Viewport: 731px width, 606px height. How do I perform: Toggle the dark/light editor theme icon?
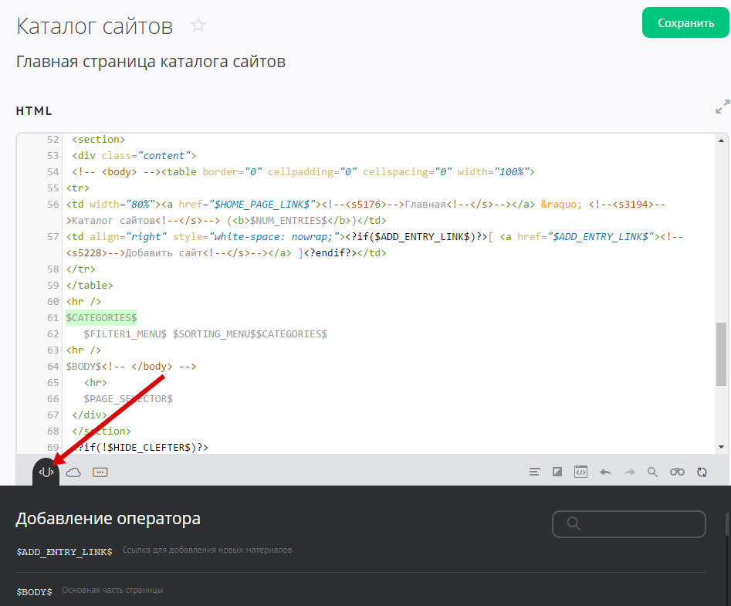(557, 472)
